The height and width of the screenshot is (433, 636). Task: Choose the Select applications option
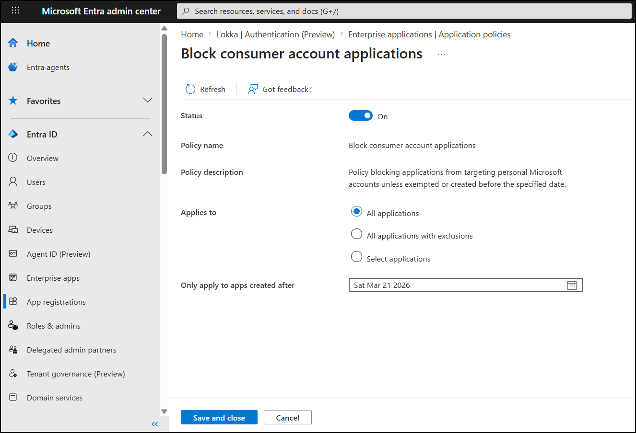[356, 257]
